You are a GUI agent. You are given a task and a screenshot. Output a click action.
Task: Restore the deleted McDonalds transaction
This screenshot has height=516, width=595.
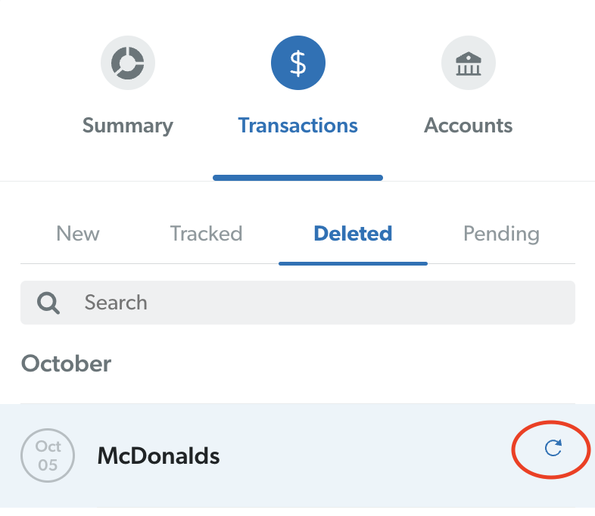coord(554,449)
